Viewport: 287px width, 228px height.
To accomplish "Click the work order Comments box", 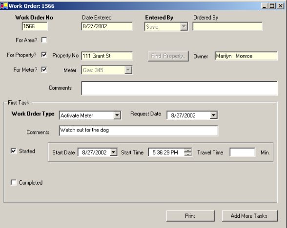I will click(x=180, y=88).
